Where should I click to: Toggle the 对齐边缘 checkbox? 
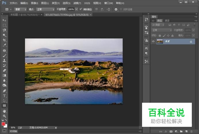pyautogui.click(x=121, y=9)
